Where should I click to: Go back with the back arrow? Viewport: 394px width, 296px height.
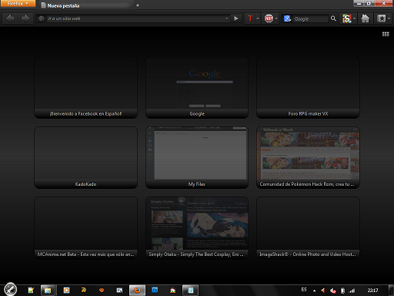[x=10, y=18]
